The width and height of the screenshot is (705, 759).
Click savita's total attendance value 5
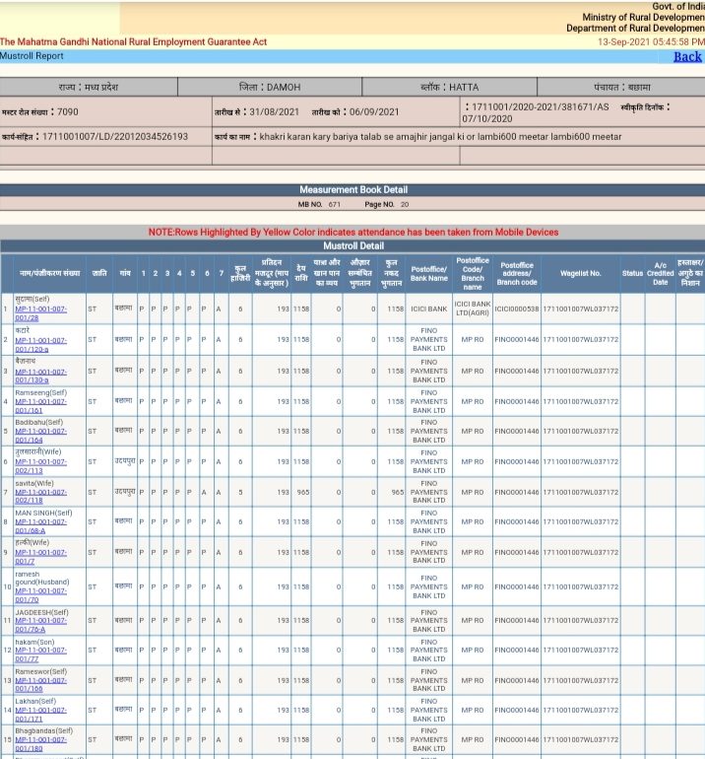240,492
